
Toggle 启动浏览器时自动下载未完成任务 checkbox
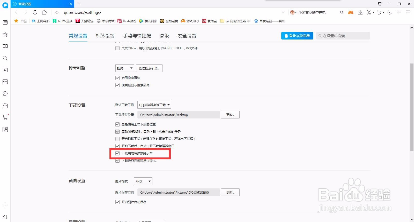[x=117, y=132]
